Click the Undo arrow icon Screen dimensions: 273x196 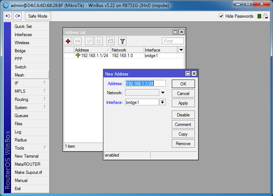[x=8, y=16]
